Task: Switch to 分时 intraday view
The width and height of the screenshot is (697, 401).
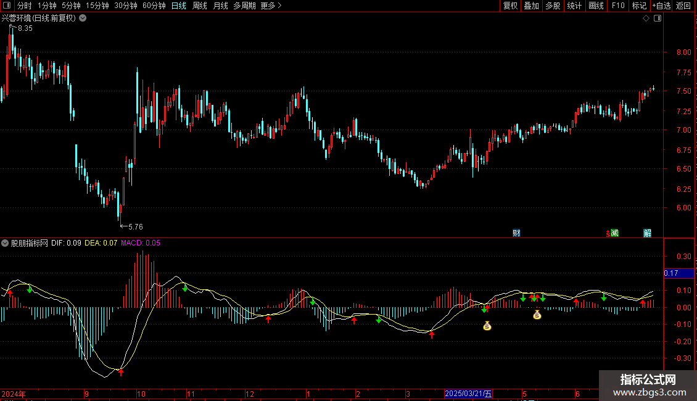Action: 25,6
